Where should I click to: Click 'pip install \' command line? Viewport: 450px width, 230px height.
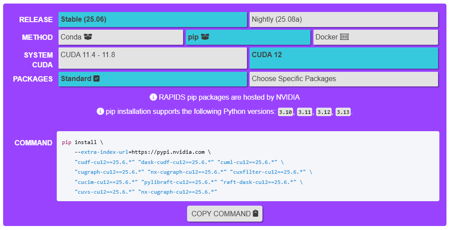click(82, 142)
